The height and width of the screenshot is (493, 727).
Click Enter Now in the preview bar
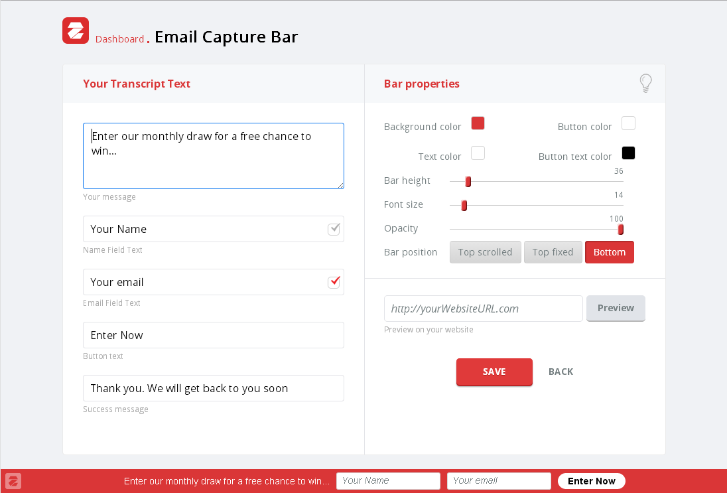tap(591, 481)
